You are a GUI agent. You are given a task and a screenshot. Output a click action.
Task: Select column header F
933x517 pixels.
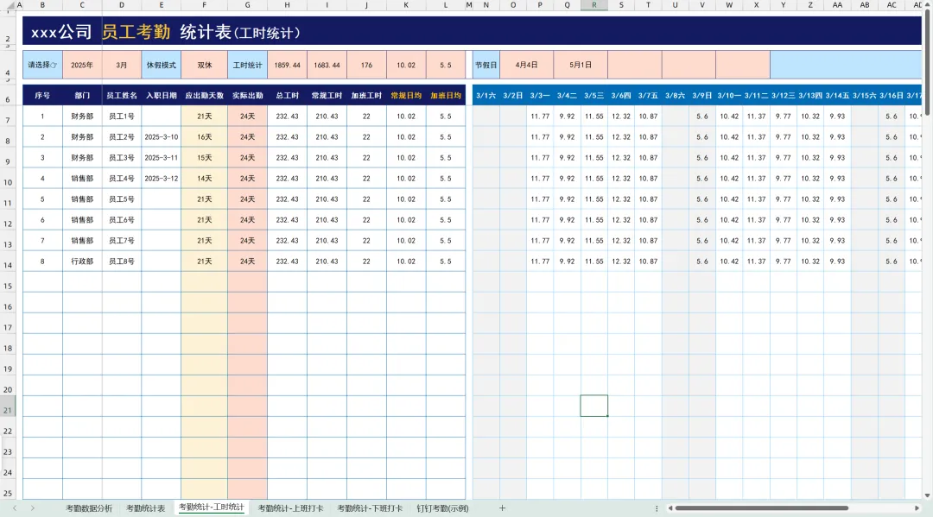click(x=204, y=5)
